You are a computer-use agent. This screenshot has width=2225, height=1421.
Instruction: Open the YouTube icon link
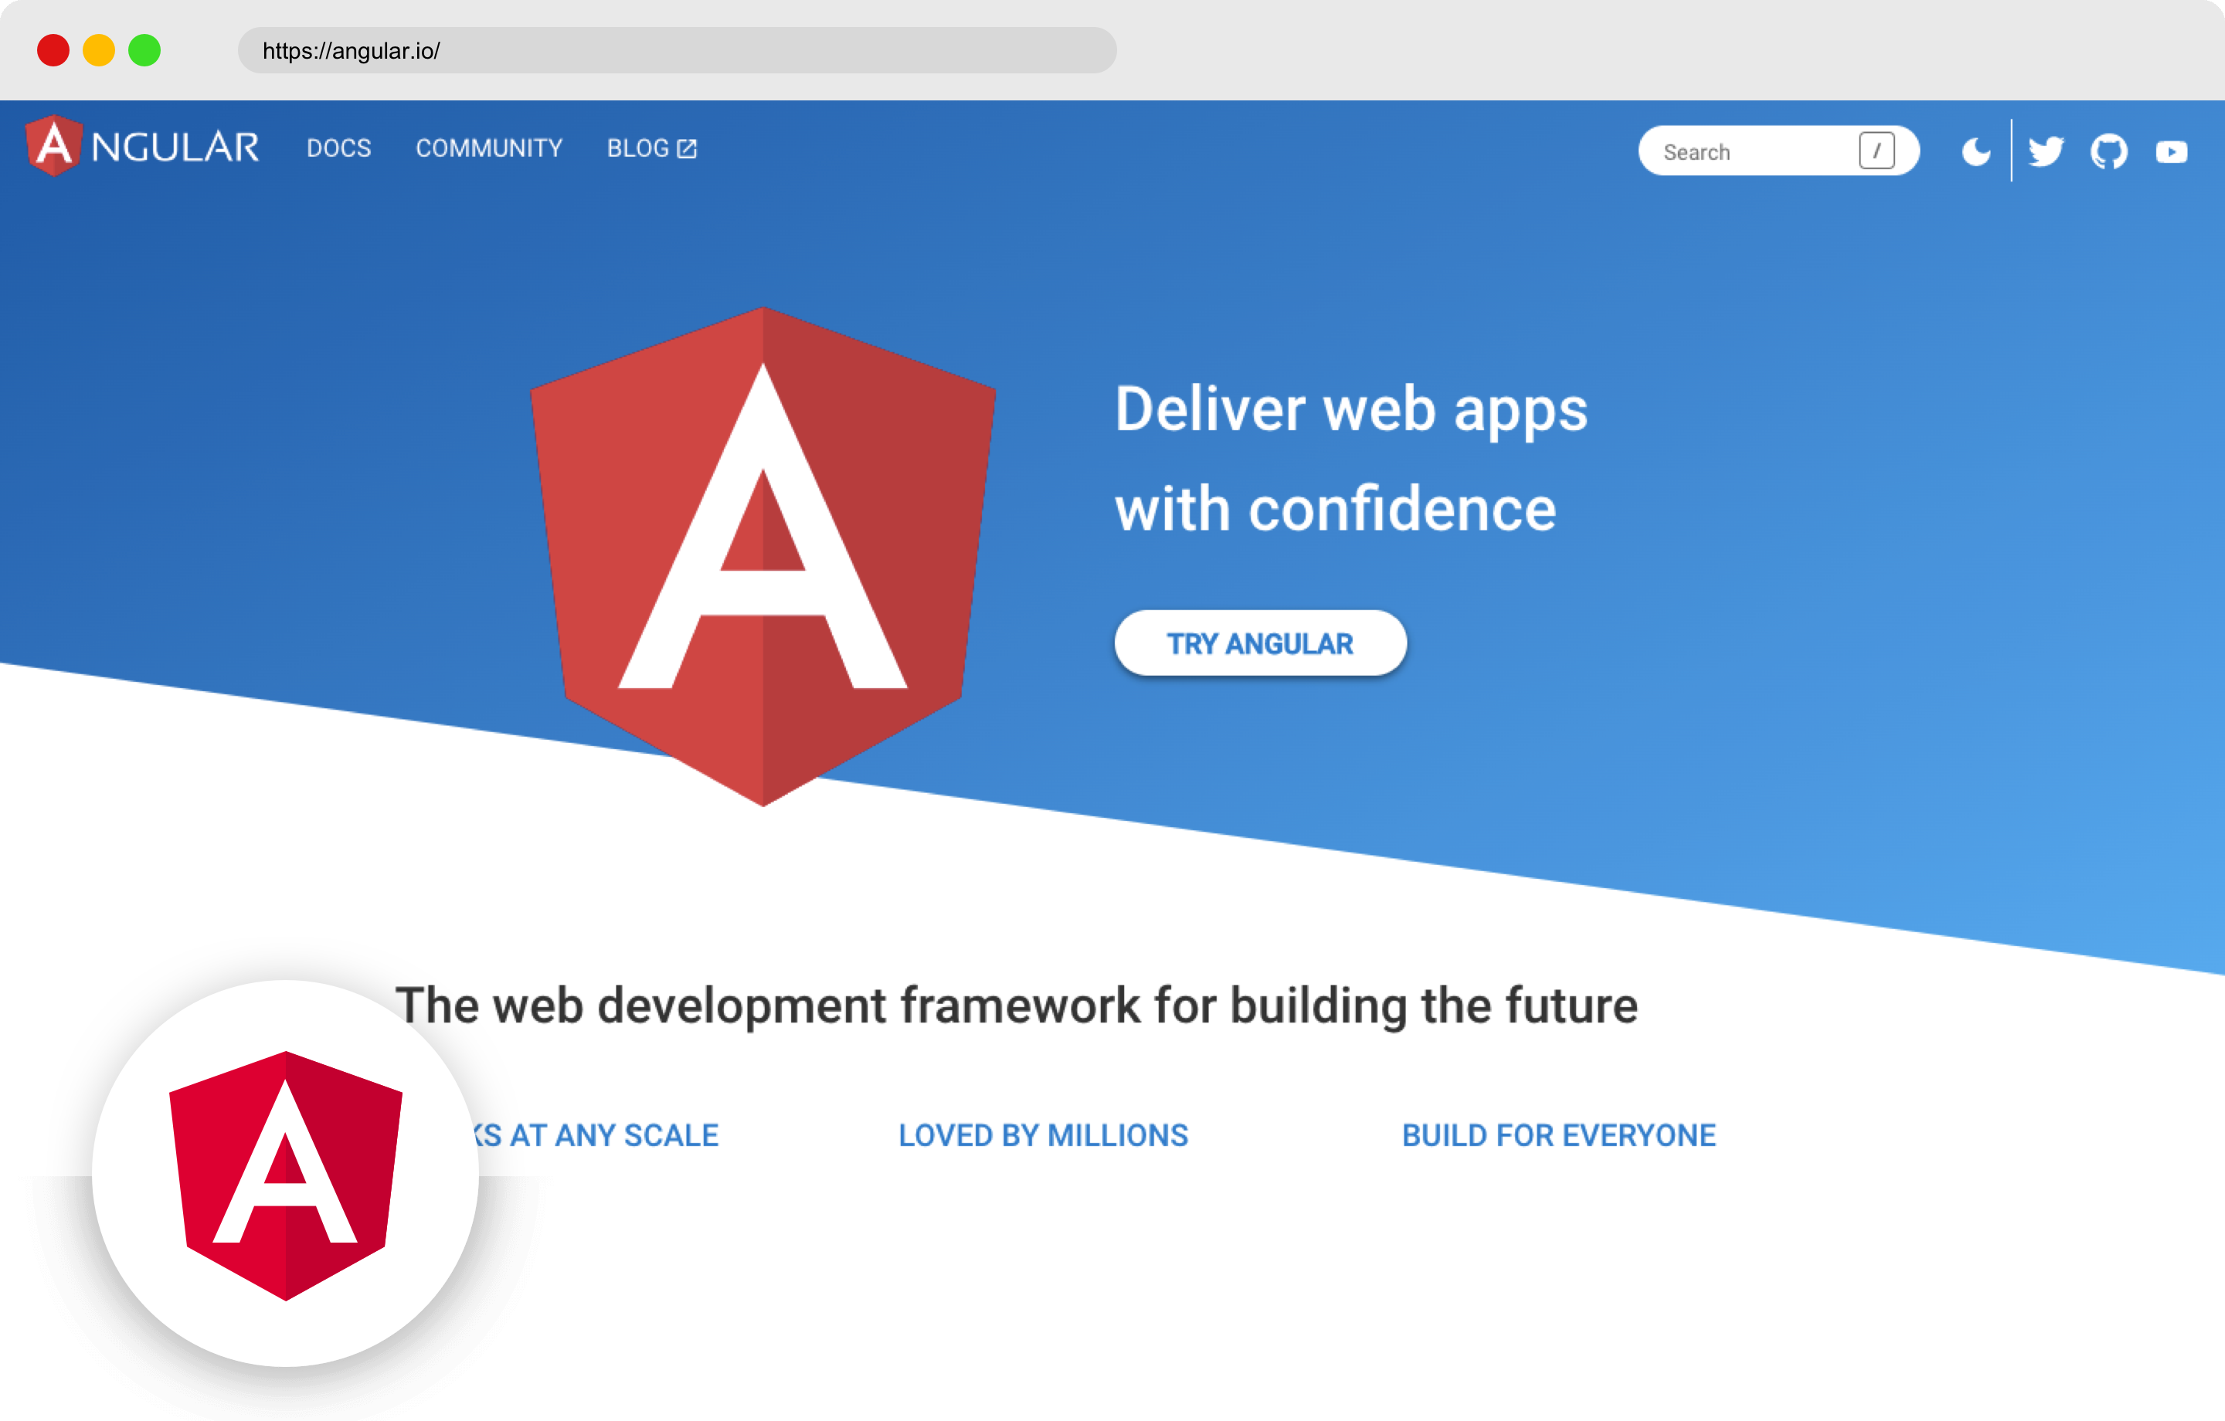2172,151
